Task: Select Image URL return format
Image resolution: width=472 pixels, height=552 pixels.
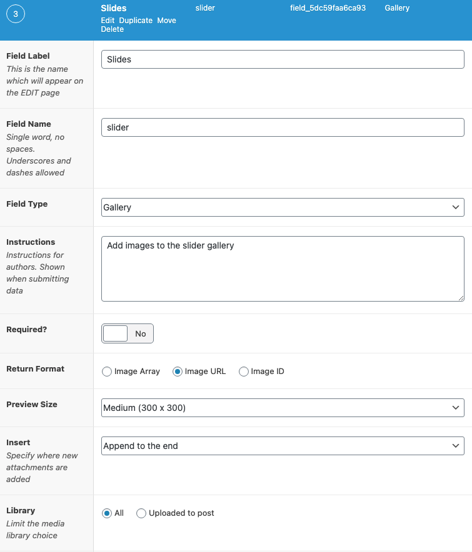Action: [178, 372]
